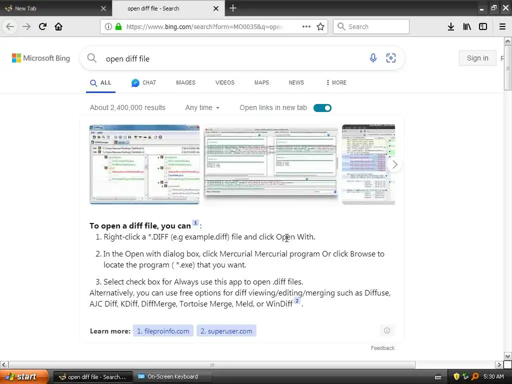The width and height of the screenshot is (512, 384).
Task: Open a new tab with plus button
Action: (233, 8)
